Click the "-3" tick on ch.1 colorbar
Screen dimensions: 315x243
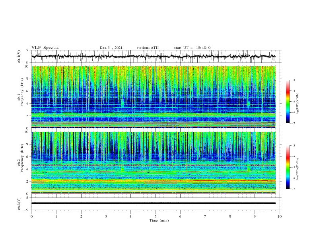(x=294, y=80)
